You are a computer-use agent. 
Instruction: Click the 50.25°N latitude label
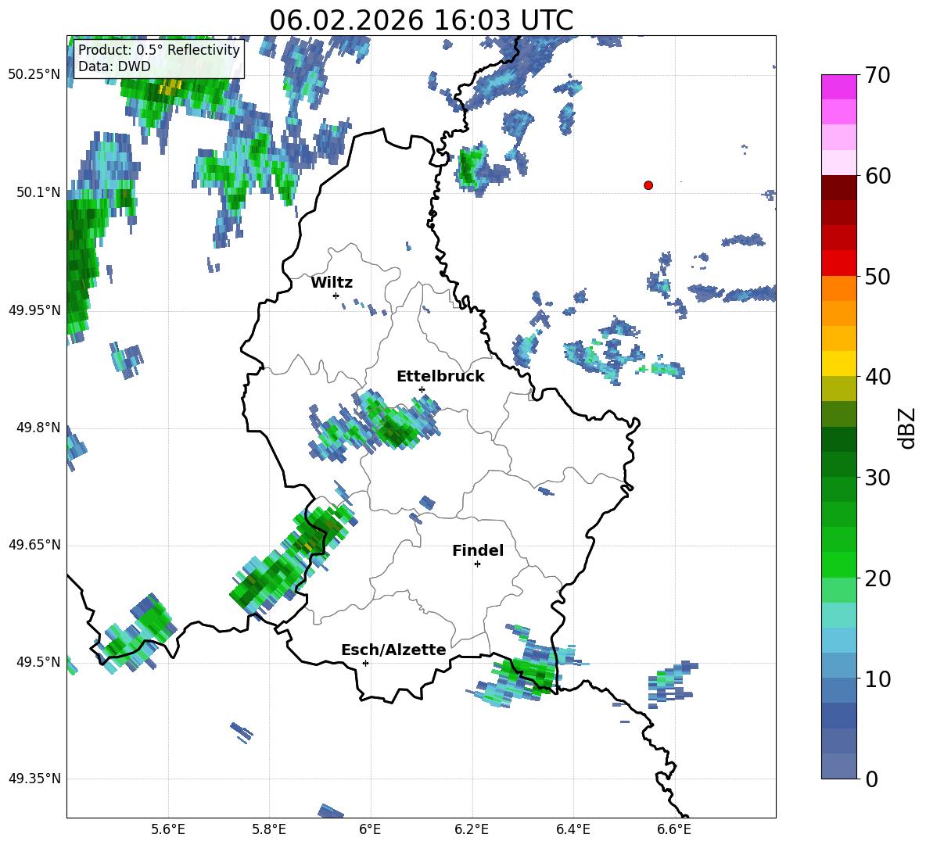pyautogui.click(x=34, y=75)
